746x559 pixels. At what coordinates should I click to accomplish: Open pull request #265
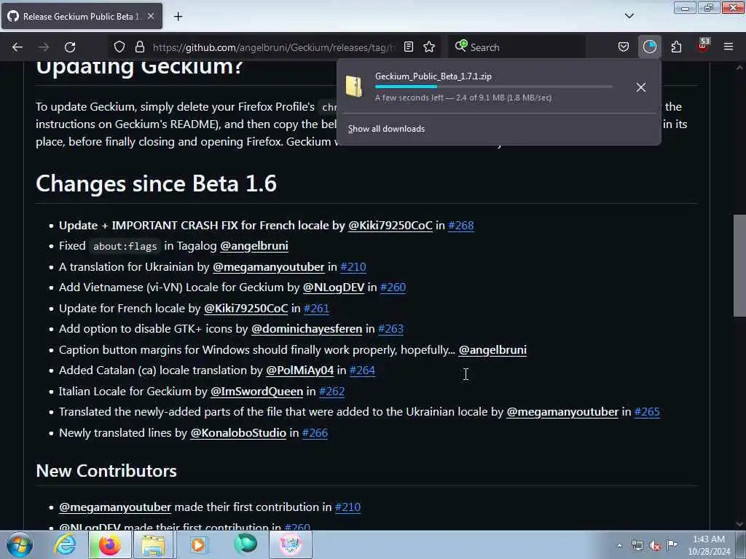(x=647, y=412)
